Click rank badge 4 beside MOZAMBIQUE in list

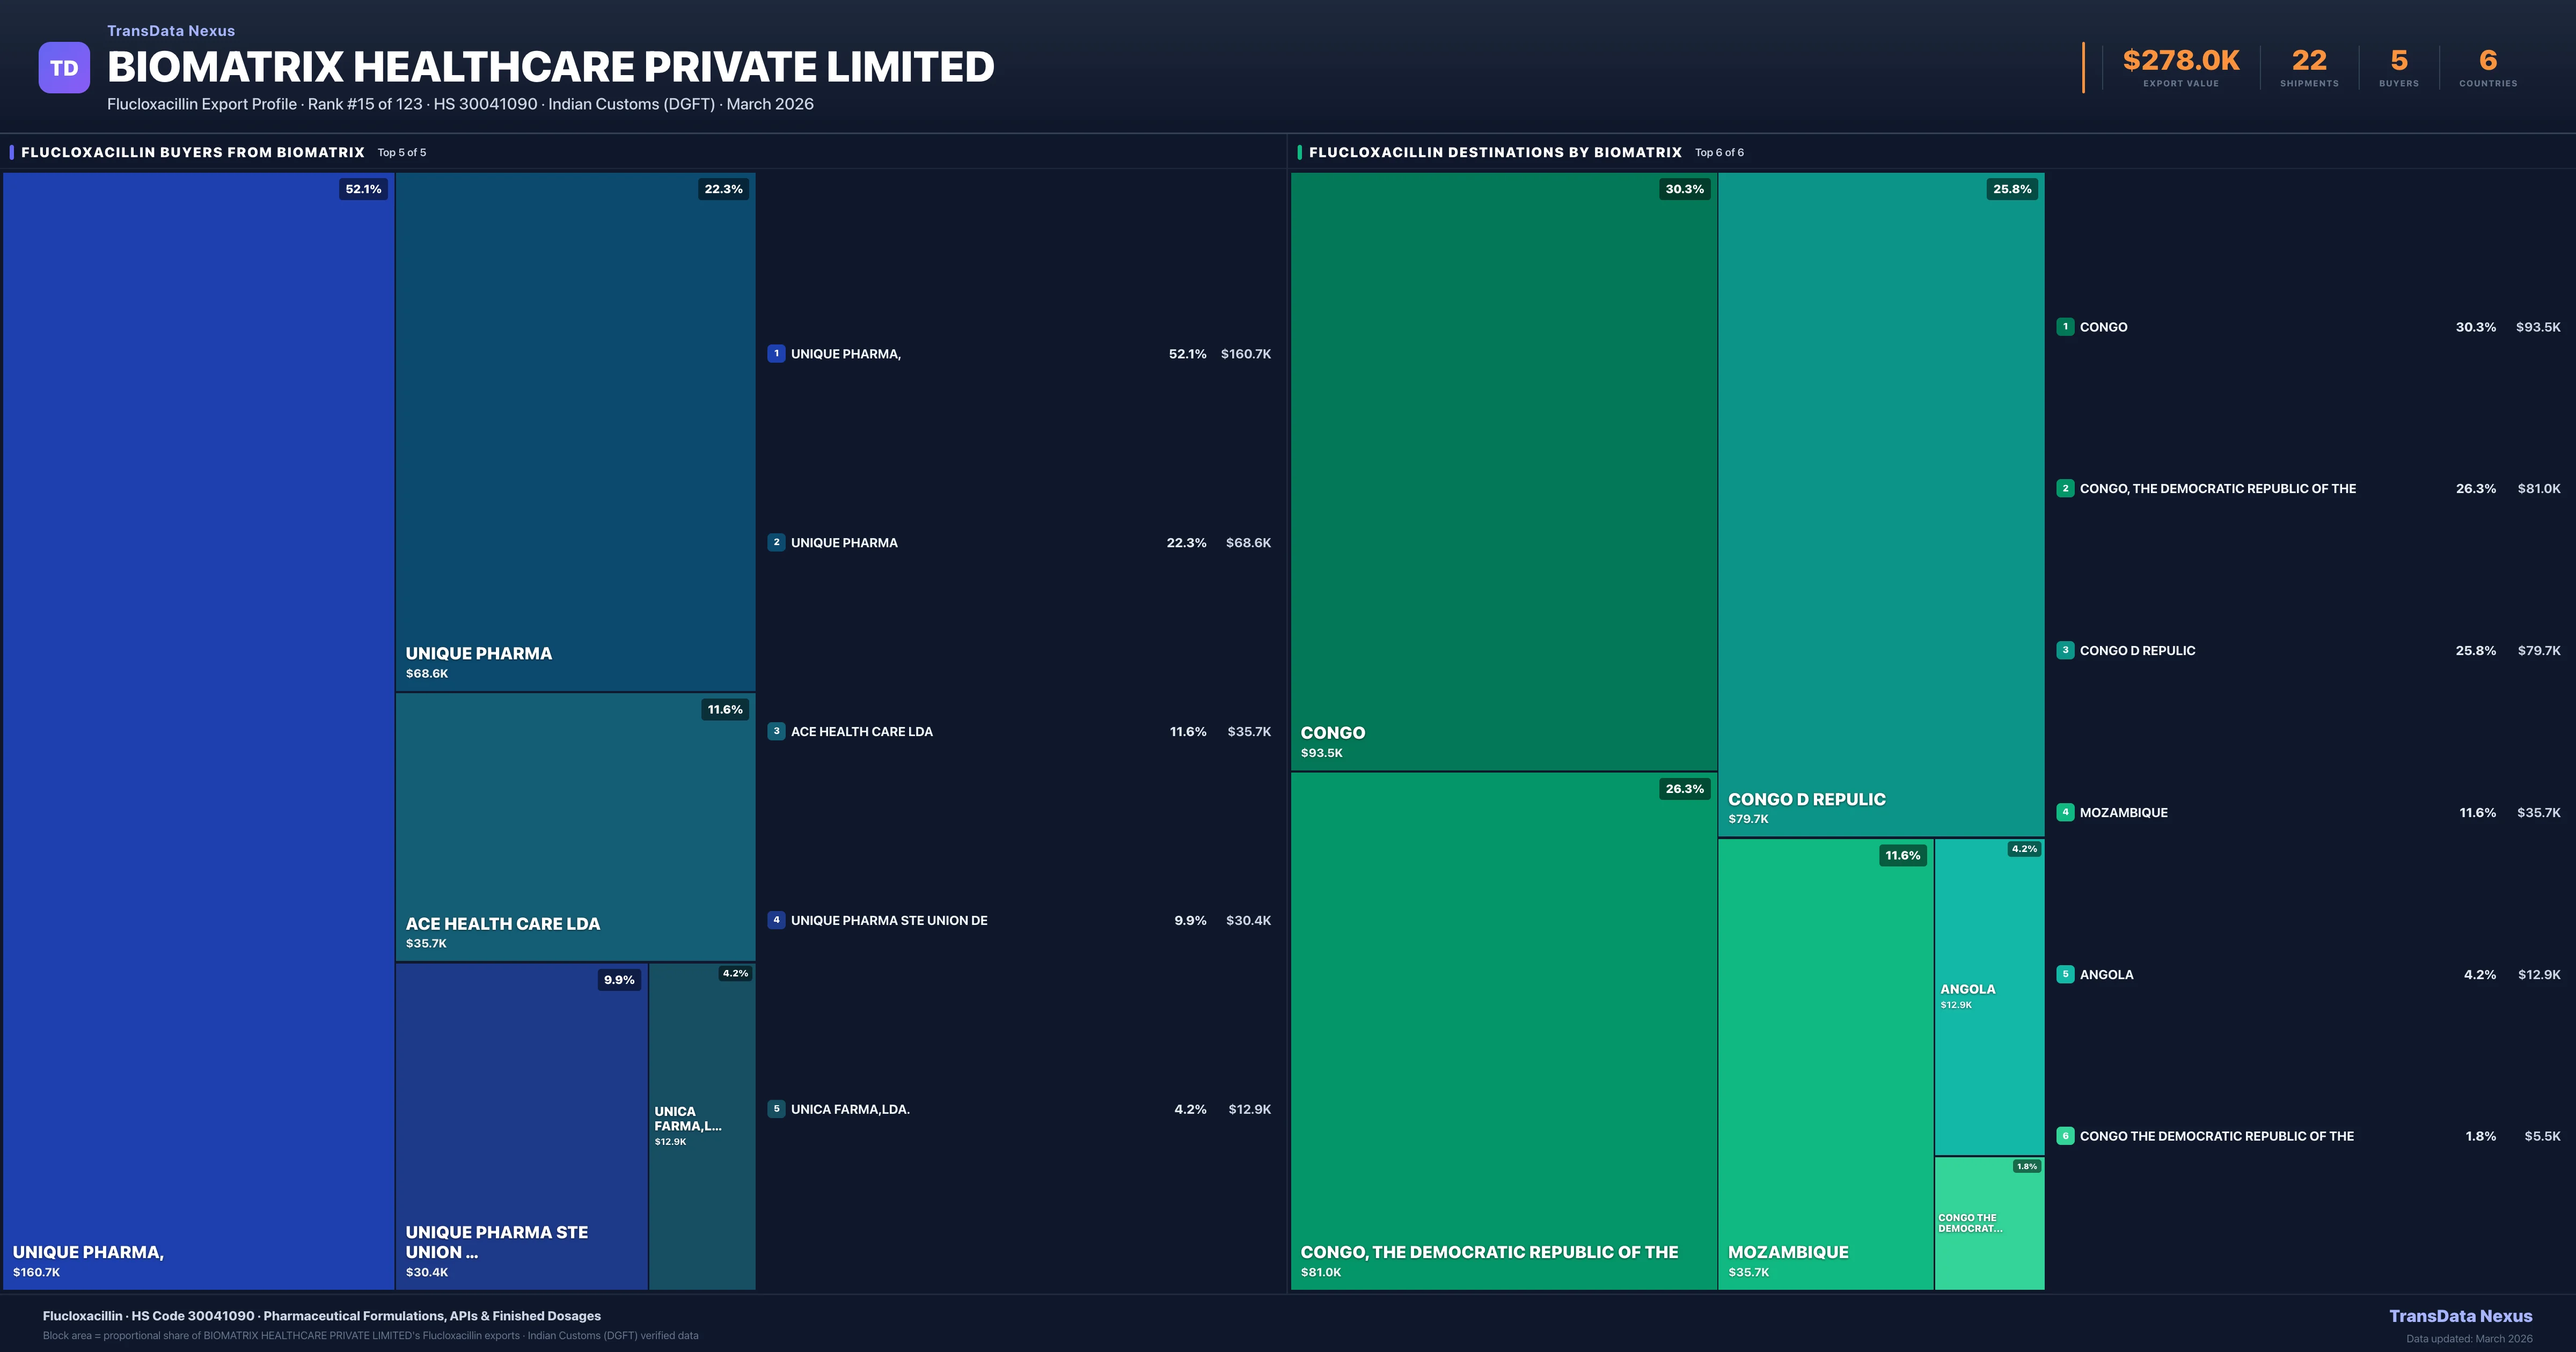tap(2065, 812)
